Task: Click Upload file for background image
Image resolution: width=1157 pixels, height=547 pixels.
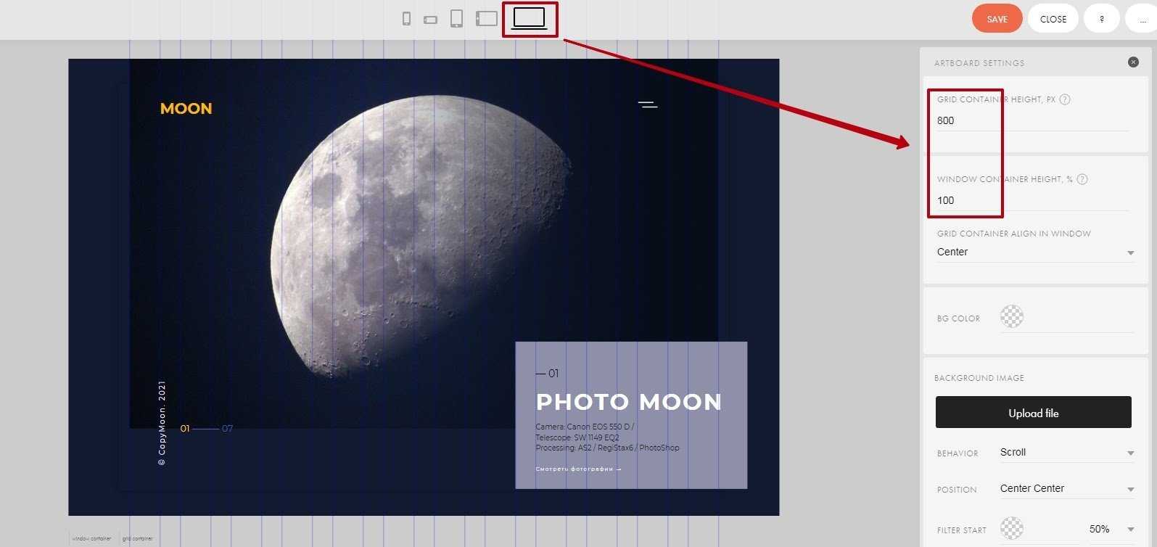Action: point(1033,413)
